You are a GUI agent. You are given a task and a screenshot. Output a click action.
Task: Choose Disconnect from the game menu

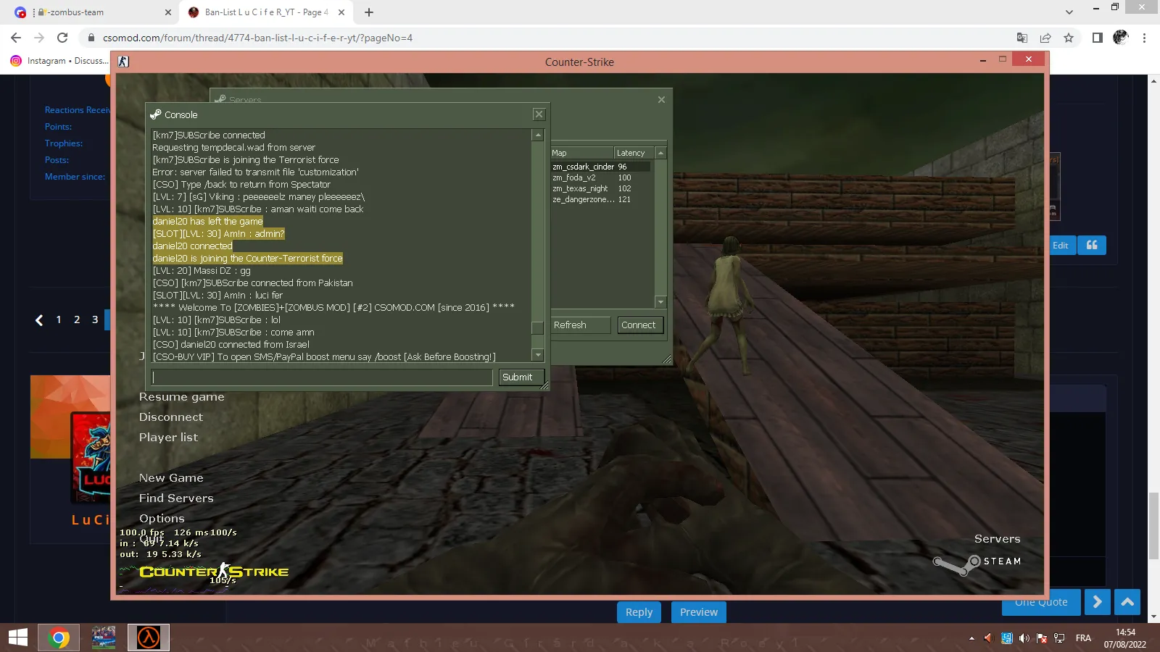(x=171, y=417)
